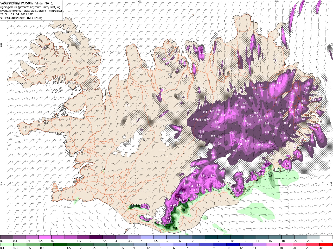Click the 20W longitude label
This screenshot has height=250, width=333.
tap(138, 1)
